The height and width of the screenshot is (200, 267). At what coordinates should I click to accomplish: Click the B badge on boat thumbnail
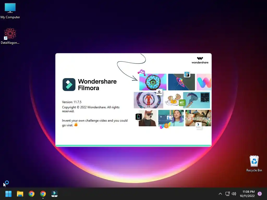pos(187,74)
